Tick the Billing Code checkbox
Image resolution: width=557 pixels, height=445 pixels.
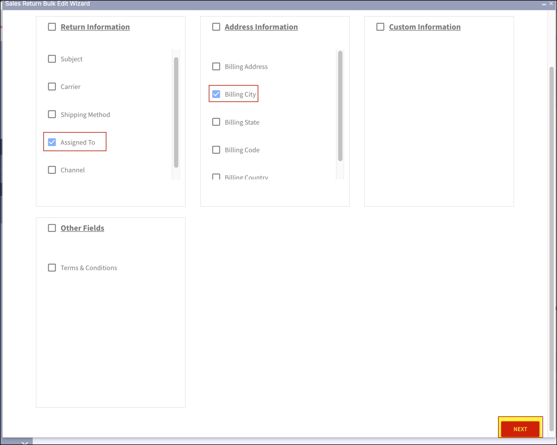216,150
